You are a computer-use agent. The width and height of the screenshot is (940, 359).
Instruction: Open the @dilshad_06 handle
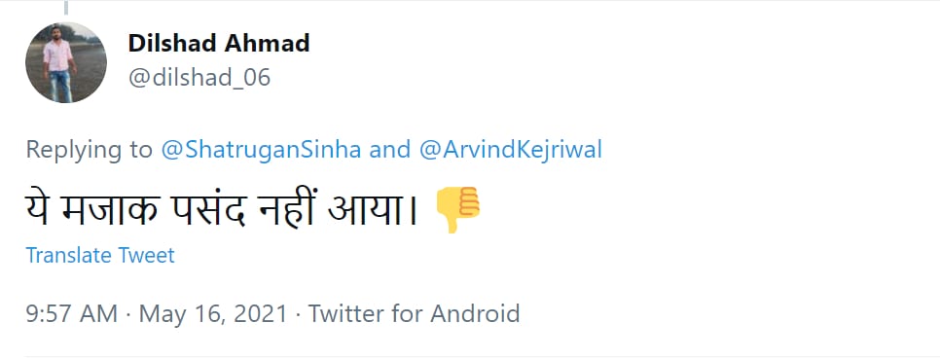click(199, 77)
